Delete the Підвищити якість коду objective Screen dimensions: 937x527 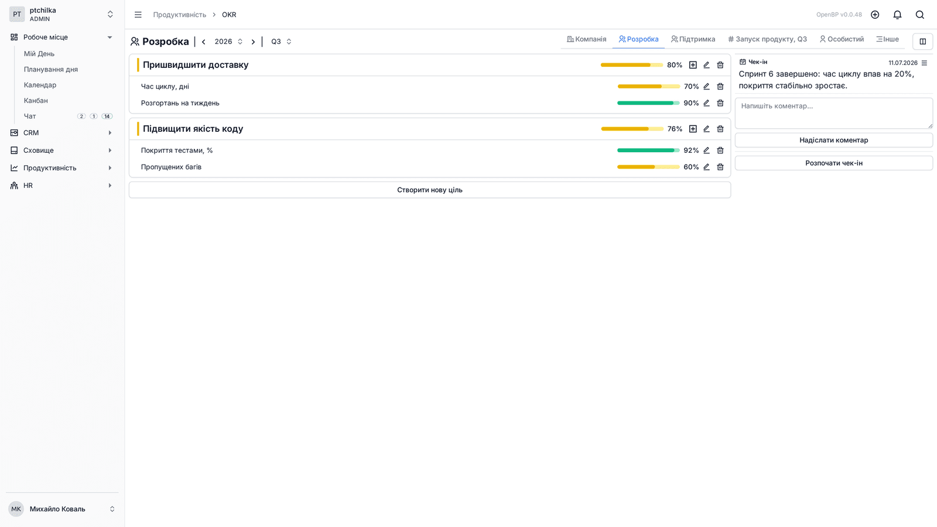[720, 129]
